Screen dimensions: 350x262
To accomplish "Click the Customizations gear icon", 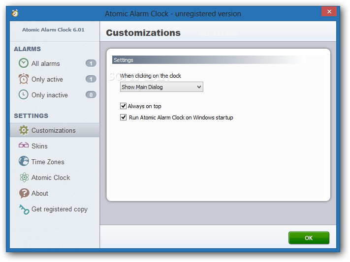I will (x=24, y=130).
